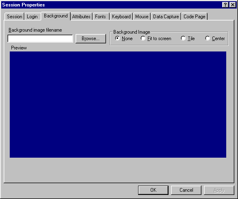The width and height of the screenshot is (238, 199).
Task: Confirm with the OK button
Action: (153, 190)
